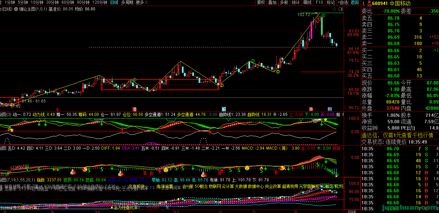Click the 多股 multi-stock button
The height and width of the screenshot is (213, 439).
[284, 2]
